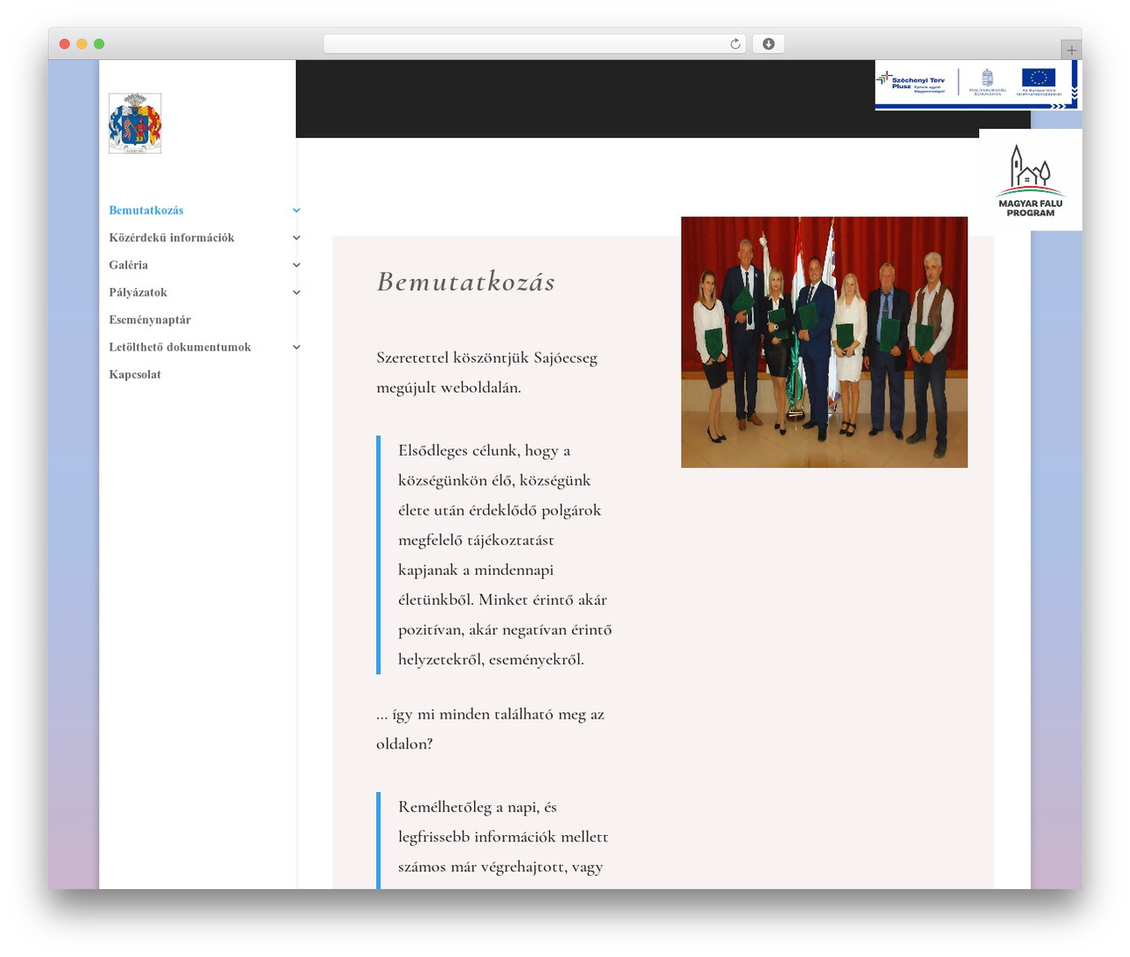
Task: Expand the Bemutatkozás submenu chevron
Action: pyautogui.click(x=297, y=210)
